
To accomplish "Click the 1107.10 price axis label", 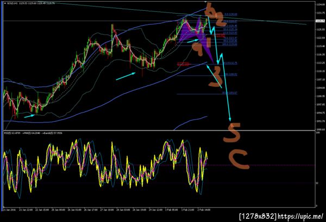I will click(321, 80).
